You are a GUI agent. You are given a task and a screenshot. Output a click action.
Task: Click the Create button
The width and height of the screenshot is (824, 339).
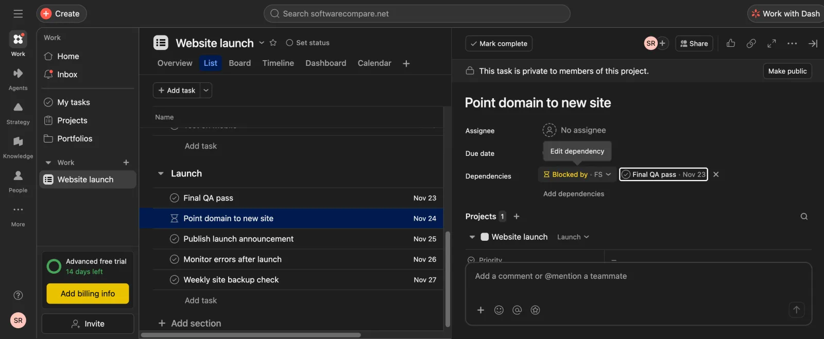[x=61, y=14]
